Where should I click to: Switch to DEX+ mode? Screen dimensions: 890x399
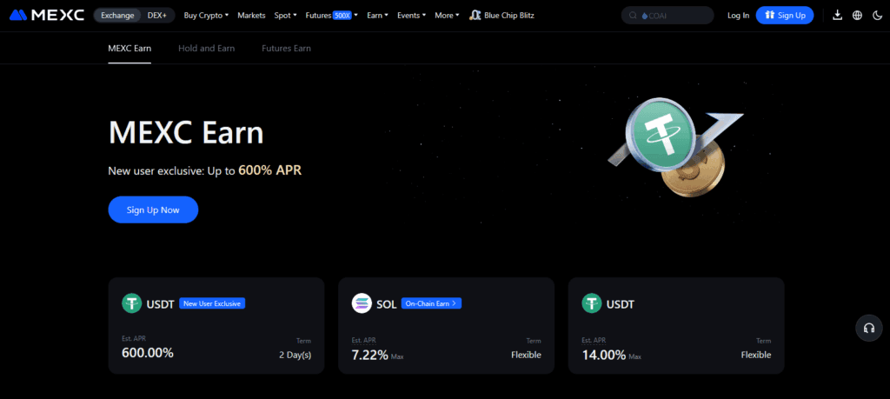[x=157, y=16]
